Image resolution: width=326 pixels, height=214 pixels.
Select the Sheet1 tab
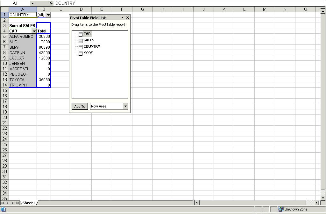(x=29, y=203)
